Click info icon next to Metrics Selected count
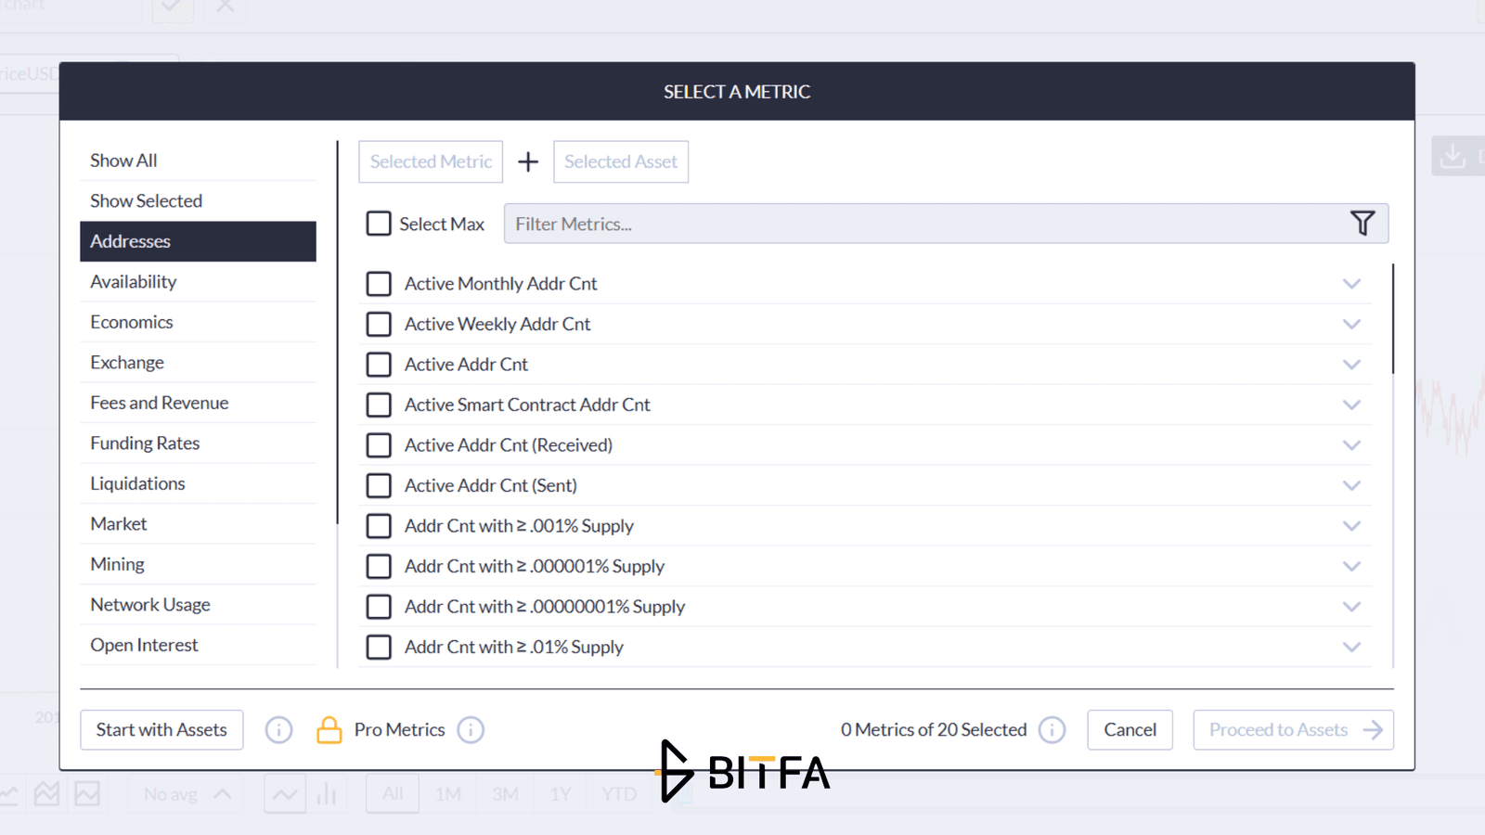Screen dimensions: 1485x835 (x=1052, y=730)
